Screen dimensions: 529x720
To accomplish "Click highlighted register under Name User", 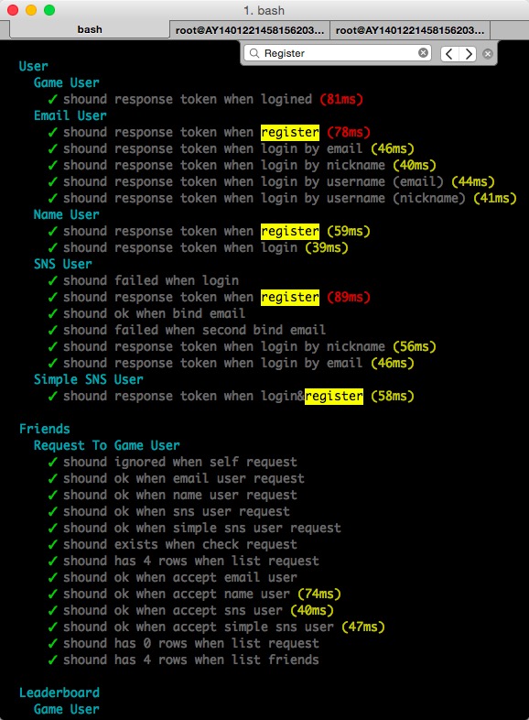I will (x=290, y=231).
